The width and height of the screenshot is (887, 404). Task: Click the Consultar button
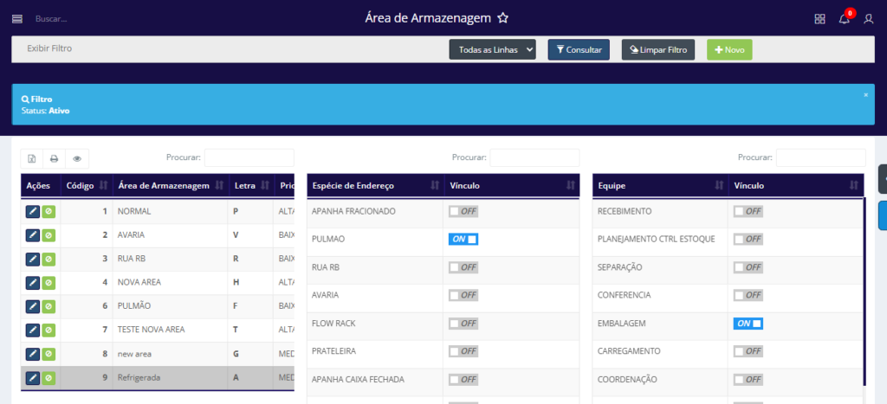click(579, 50)
